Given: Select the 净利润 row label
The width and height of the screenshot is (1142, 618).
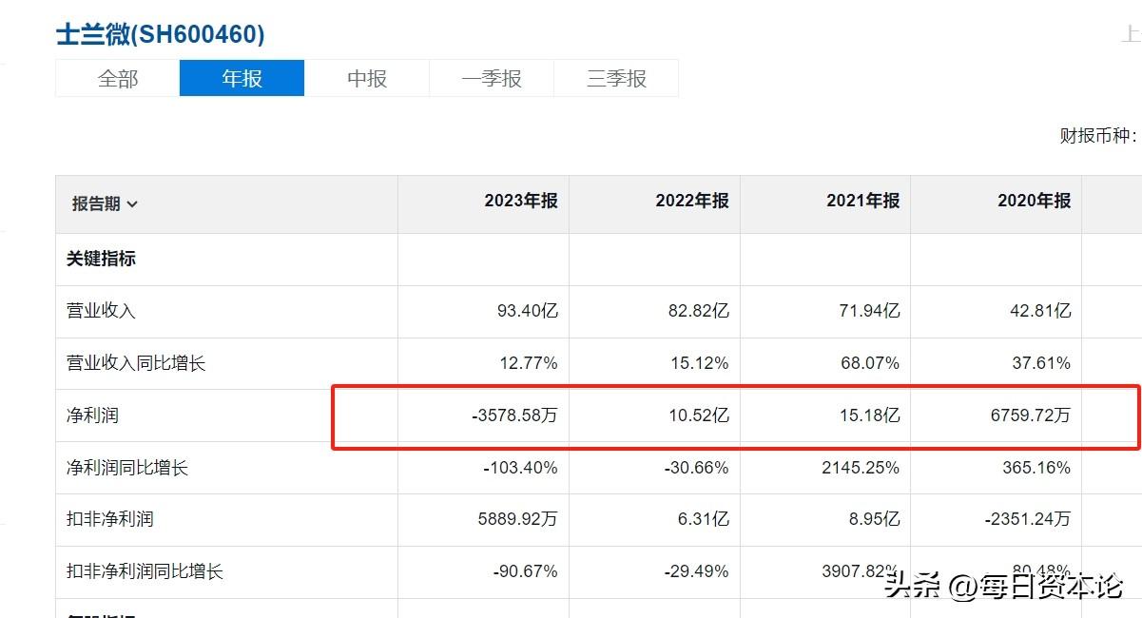Looking at the screenshot, I should click(x=92, y=415).
